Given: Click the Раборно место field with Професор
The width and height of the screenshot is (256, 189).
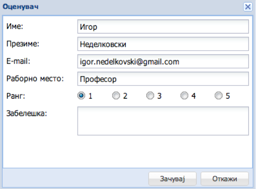Looking at the screenshot, I should pyautogui.click(x=163, y=79).
